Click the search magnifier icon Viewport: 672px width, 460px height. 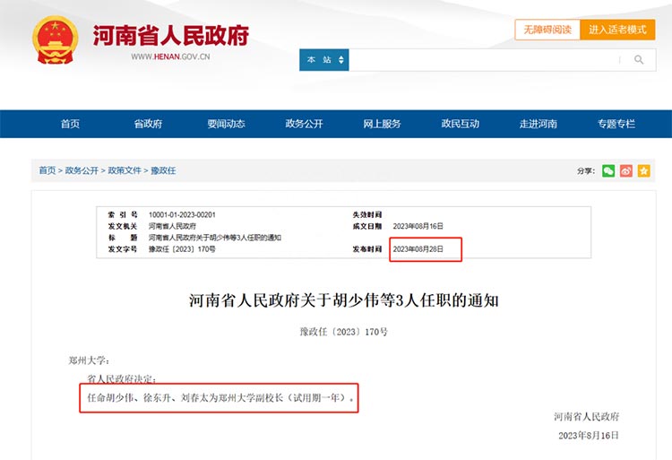coord(639,60)
